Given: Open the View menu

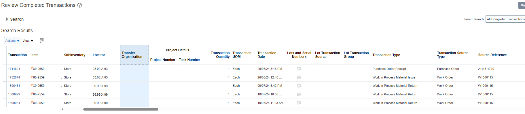Looking at the screenshot, I should pos(28,41).
